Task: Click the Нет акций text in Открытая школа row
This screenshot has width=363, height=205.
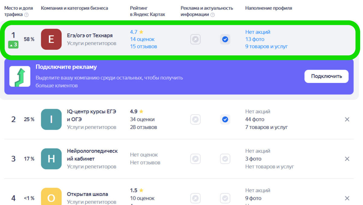Action: [x=258, y=190]
